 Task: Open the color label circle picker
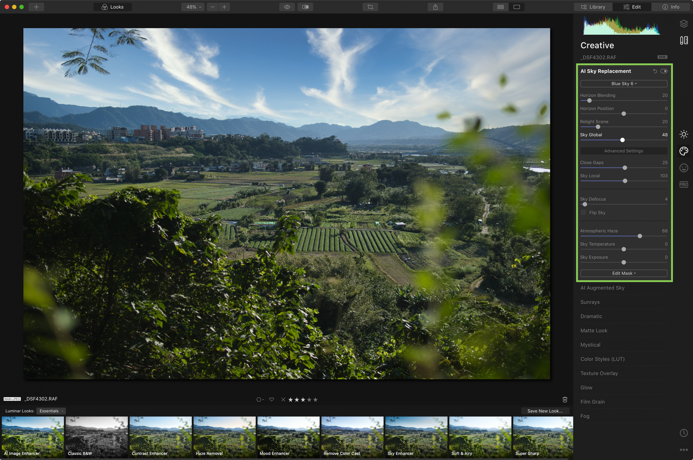click(260, 399)
